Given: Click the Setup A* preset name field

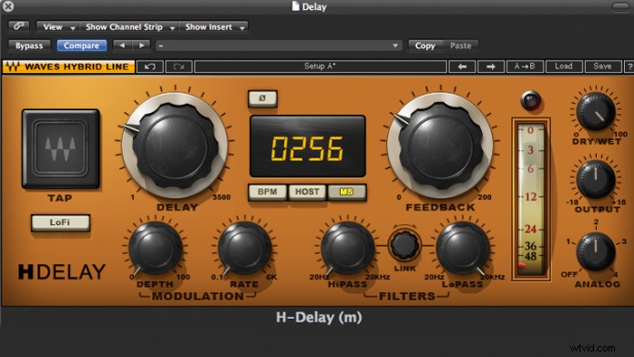Looking at the screenshot, I should click(321, 66).
